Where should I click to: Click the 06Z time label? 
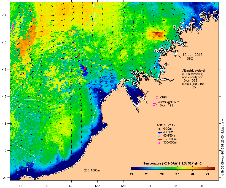pyautogui.click(x=190, y=59)
